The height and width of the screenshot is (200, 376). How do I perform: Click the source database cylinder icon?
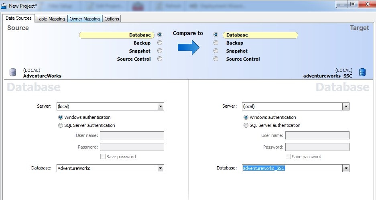[x=12, y=72]
